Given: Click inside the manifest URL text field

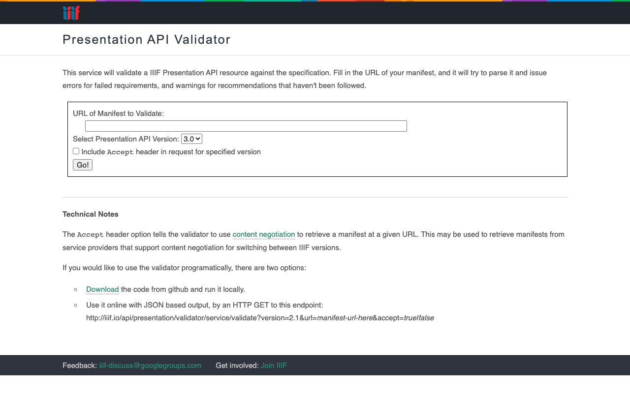Looking at the screenshot, I should coord(246,126).
